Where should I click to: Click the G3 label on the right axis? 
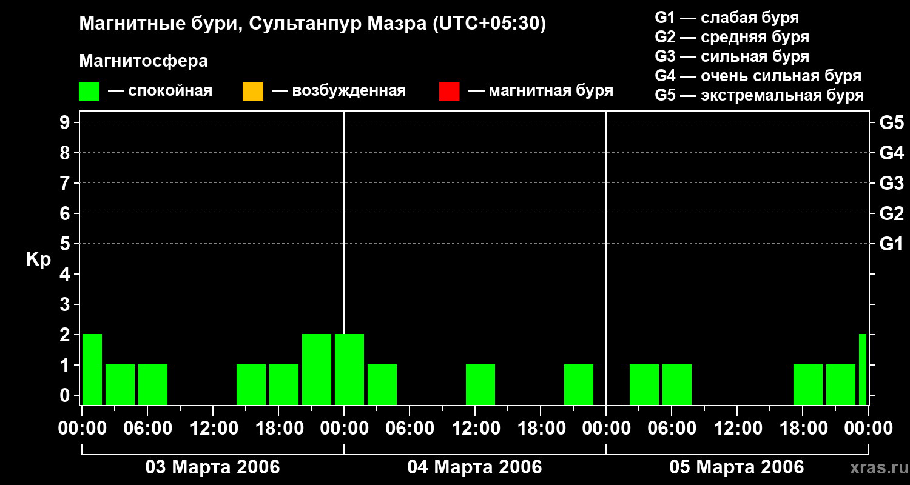point(891,183)
